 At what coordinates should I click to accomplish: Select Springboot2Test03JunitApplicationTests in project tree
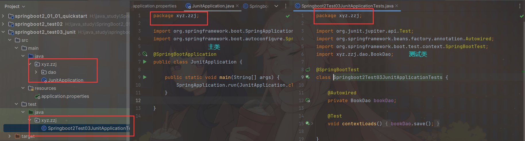[x=89, y=128]
